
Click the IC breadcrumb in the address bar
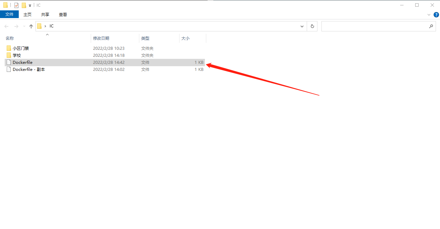[x=52, y=26]
